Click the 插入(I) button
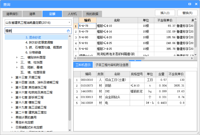This screenshot has width=200, height=135. (x=165, y=13)
